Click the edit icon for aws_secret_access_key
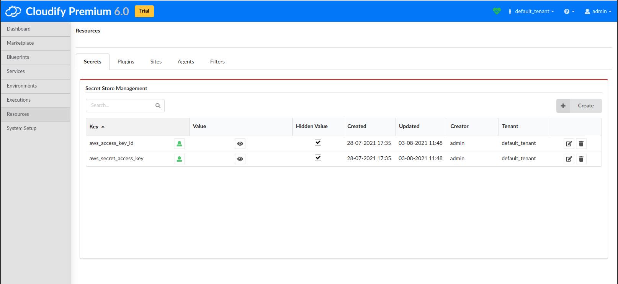The image size is (618, 284). point(569,159)
